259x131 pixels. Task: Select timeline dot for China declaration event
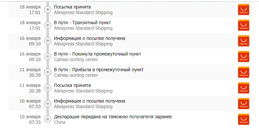pos(48,120)
